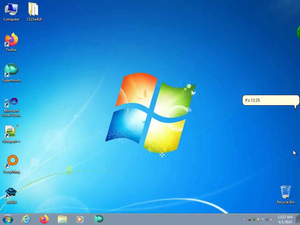Open Windows Explorer from the taskbar
Image resolution: width=300 pixels, height=225 pixels.
pos(62,219)
